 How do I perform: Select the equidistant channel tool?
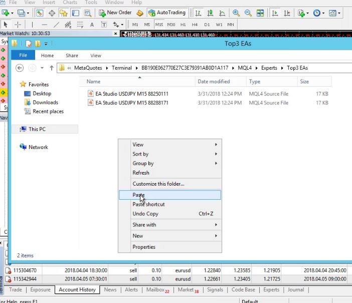[68, 24]
